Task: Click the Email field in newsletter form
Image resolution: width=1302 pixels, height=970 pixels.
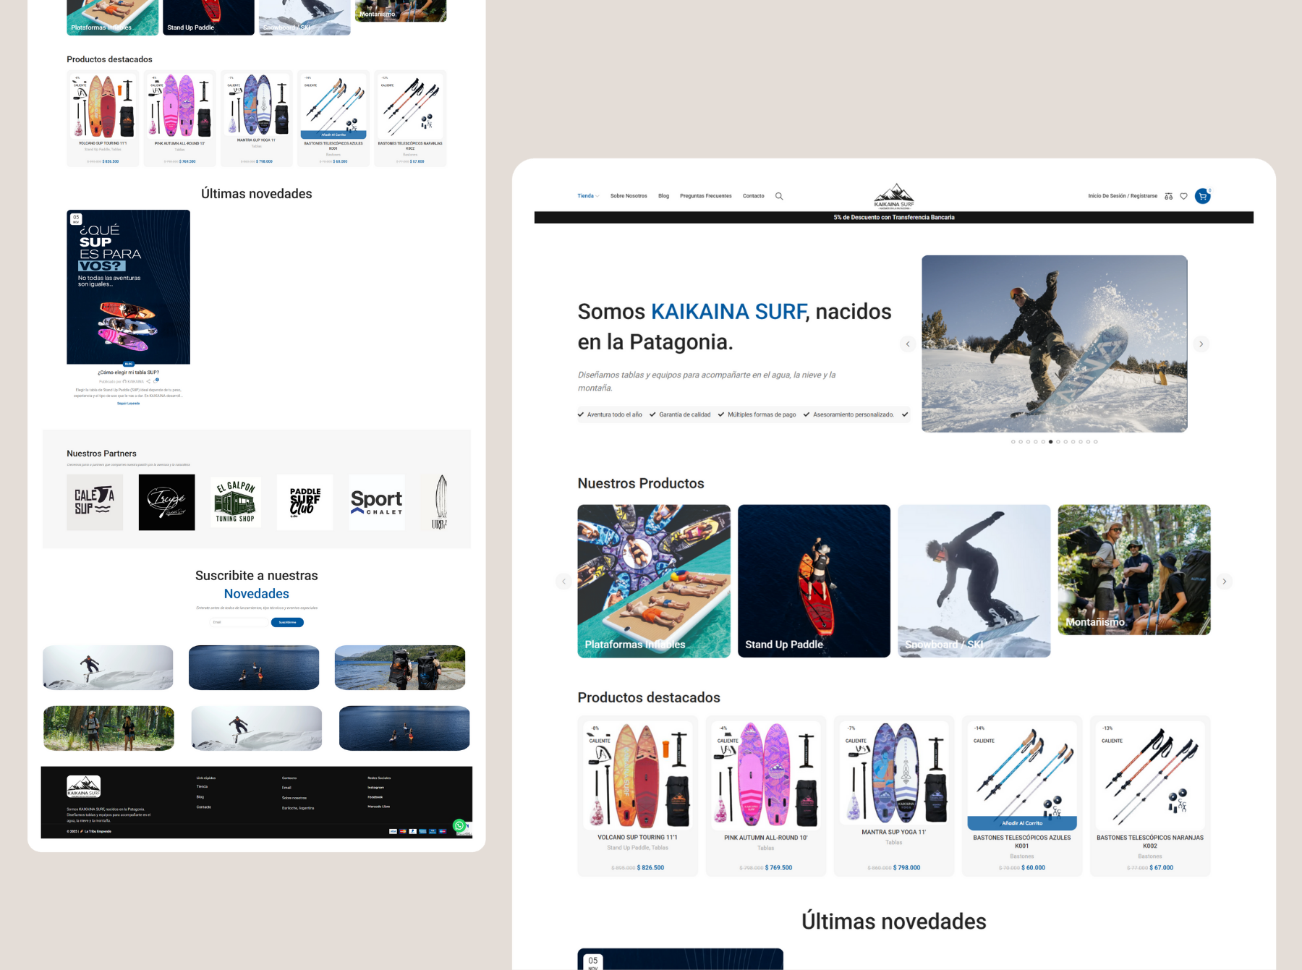Action: [x=239, y=622]
